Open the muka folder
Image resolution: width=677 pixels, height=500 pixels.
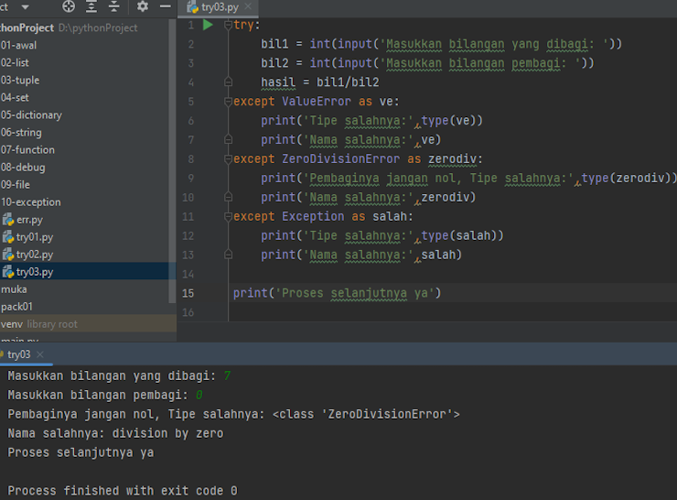pos(14,289)
